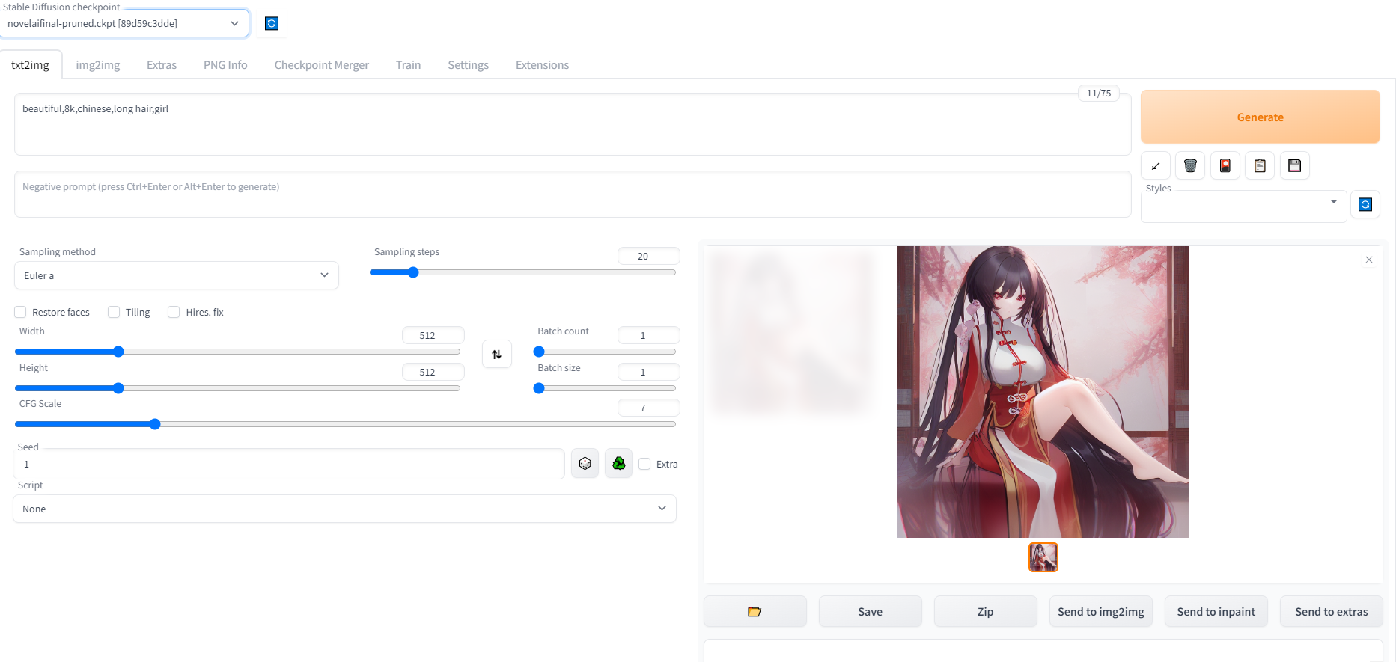Click the floppy disk save style icon
Image resolution: width=1396 pixels, height=662 pixels.
pyautogui.click(x=1294, y=166)
